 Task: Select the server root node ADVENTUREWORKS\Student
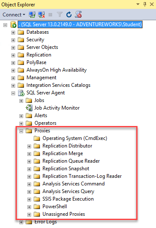[80, 24]
